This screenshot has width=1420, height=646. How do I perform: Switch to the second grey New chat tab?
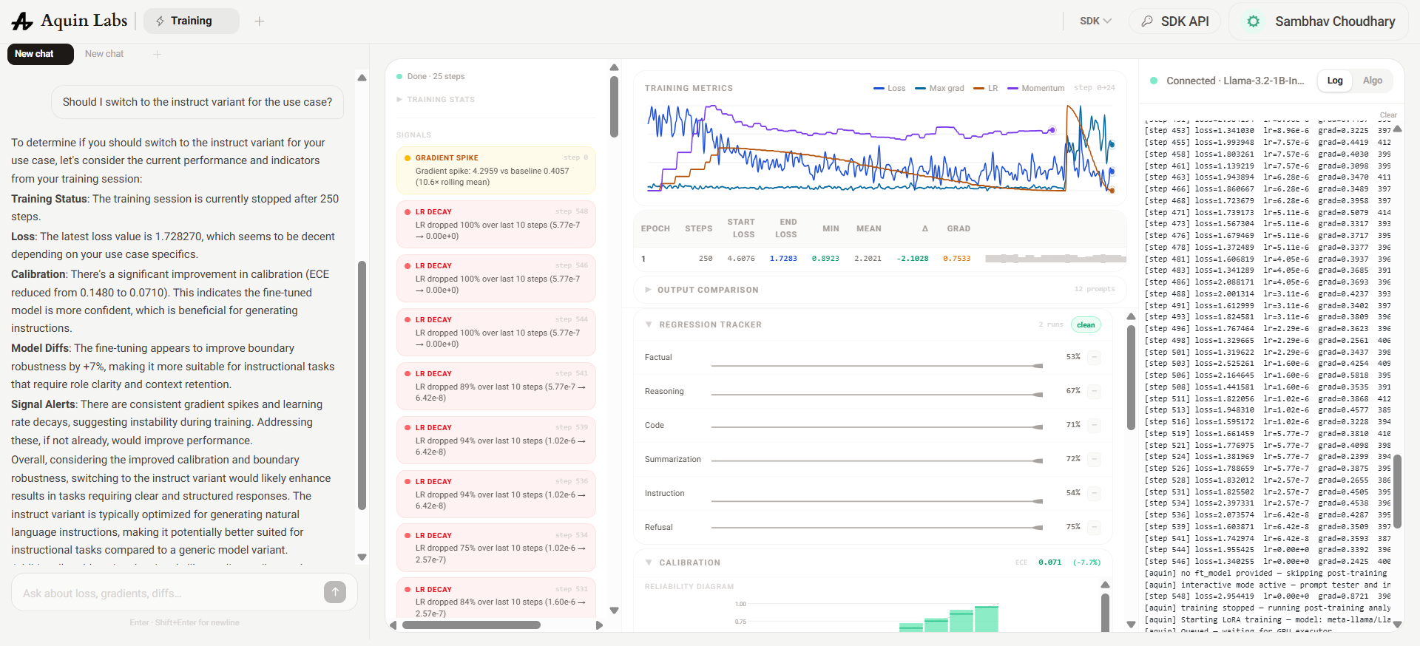click(104, 54)
